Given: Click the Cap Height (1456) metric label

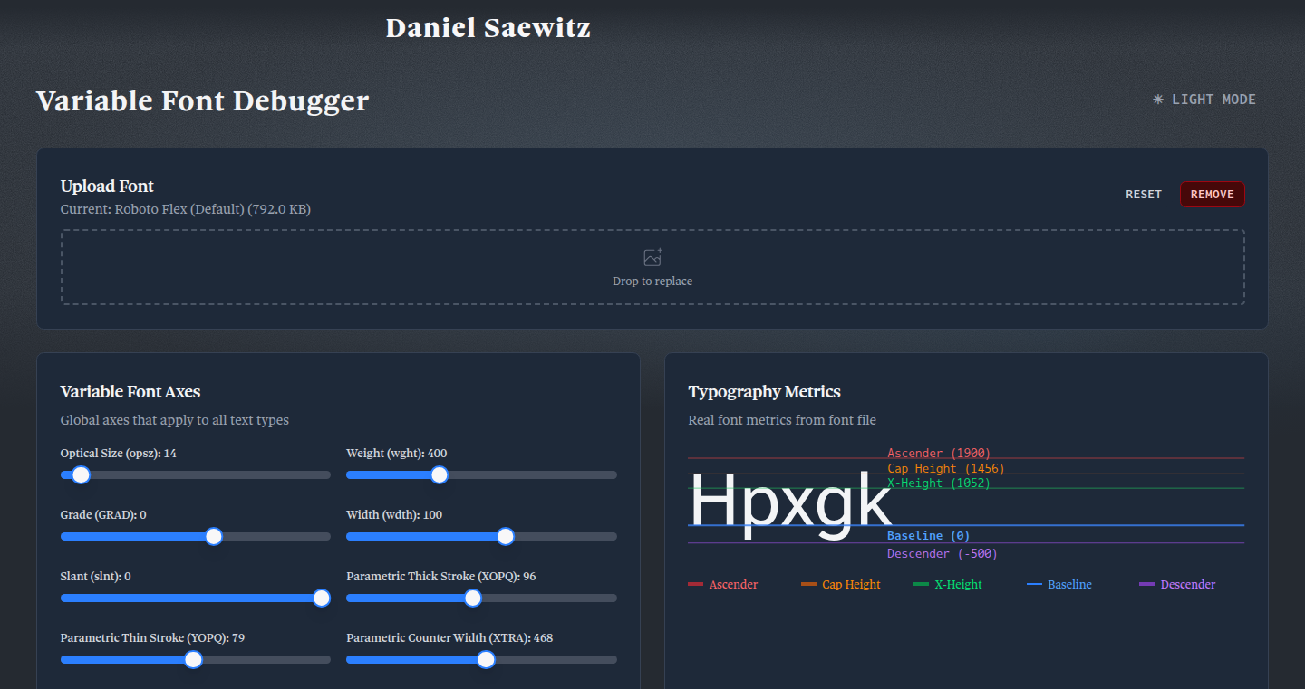Looking at the screenshot, I should 946,468.
